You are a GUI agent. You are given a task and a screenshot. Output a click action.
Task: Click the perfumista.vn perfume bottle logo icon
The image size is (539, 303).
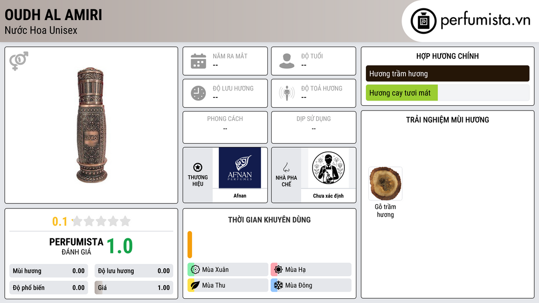tap(423, 21)
